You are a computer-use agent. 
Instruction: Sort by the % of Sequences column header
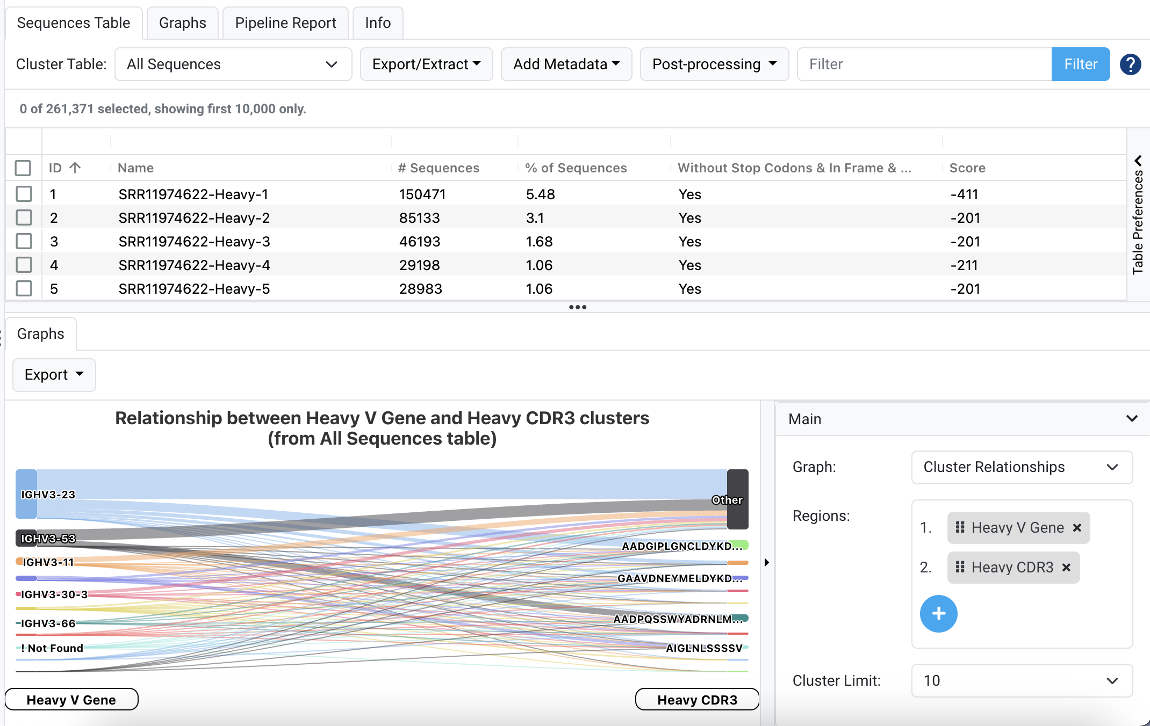(576, 168)
